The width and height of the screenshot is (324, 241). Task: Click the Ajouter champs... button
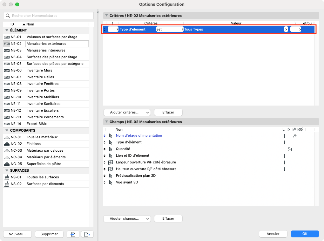(x=125, y=219)
